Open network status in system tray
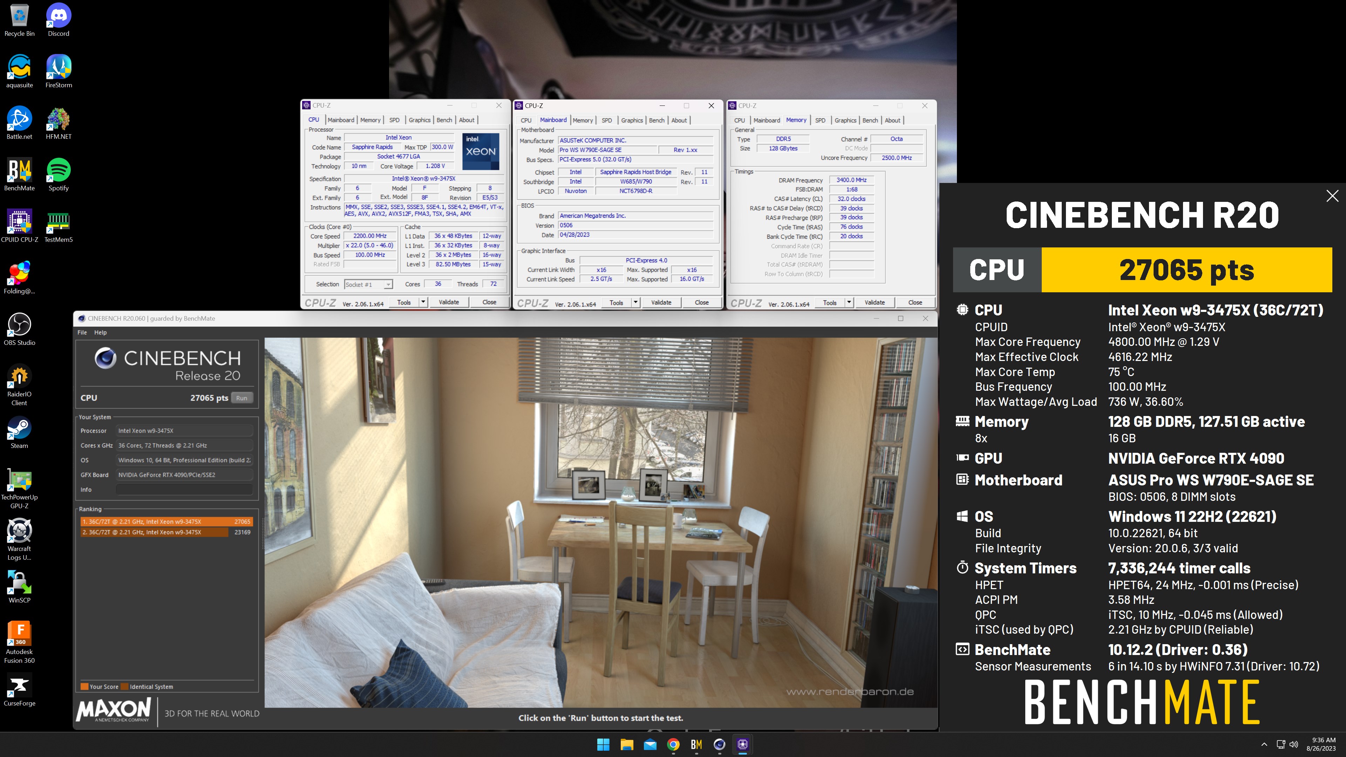Screen dimensions: 1346x757 click(1280, 744)
